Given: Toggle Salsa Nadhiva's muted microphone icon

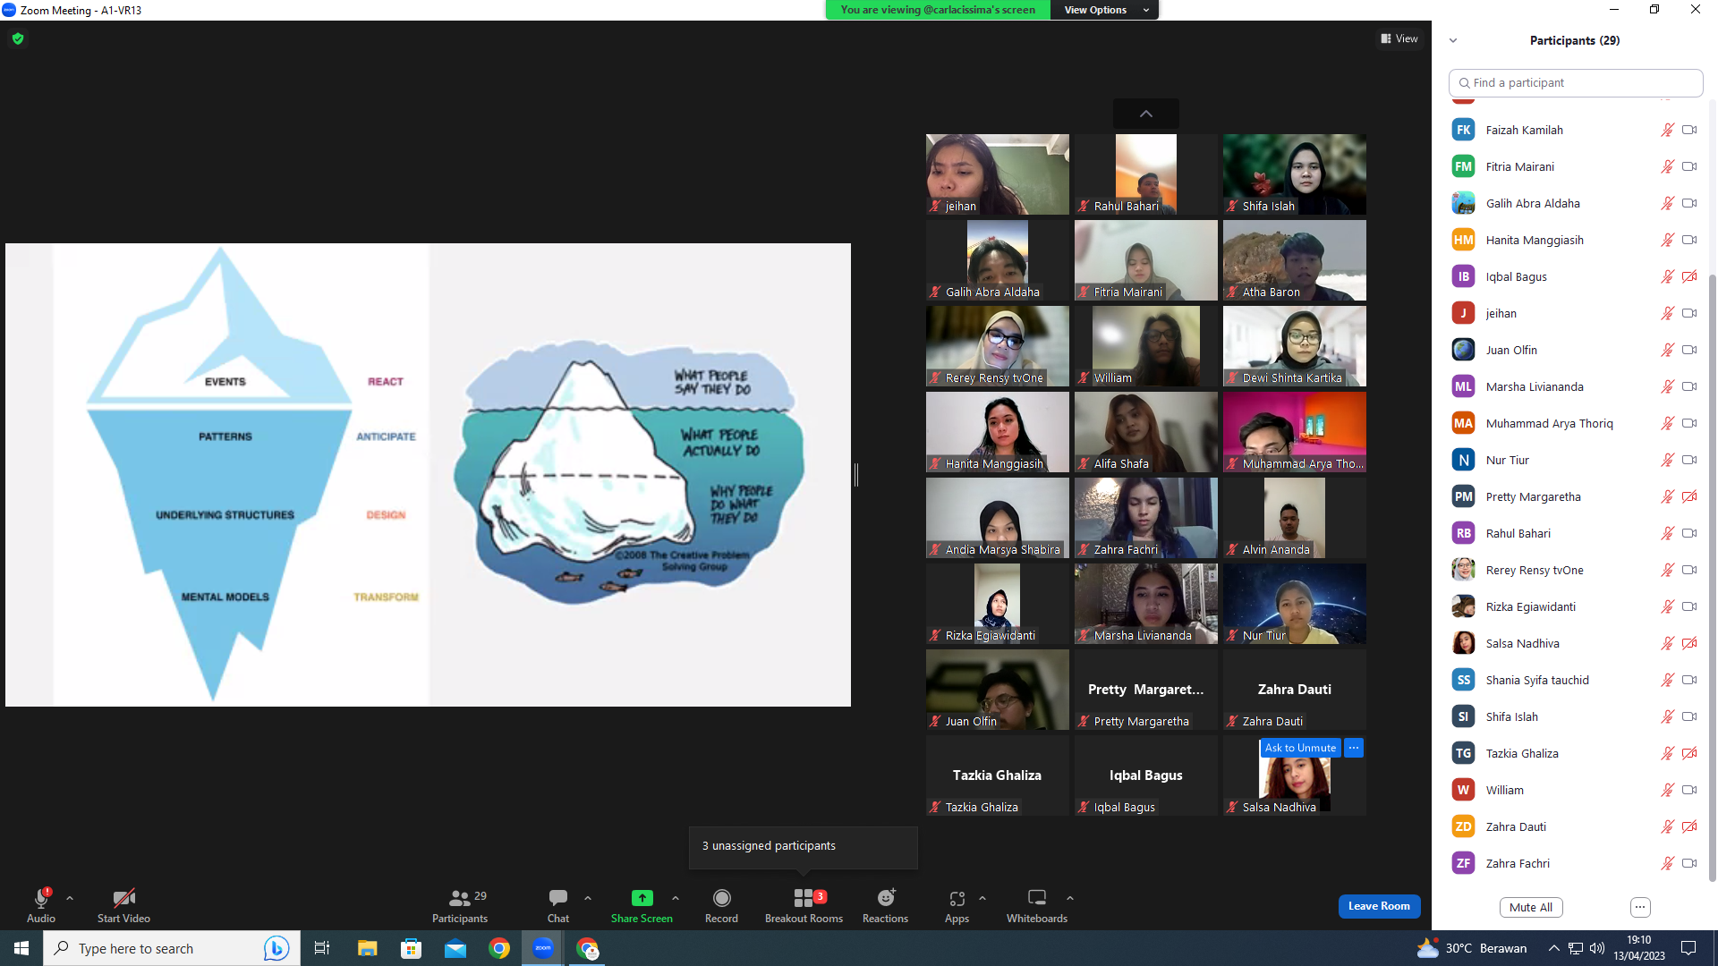Looking at the screenshot, I should [1668, 643].
